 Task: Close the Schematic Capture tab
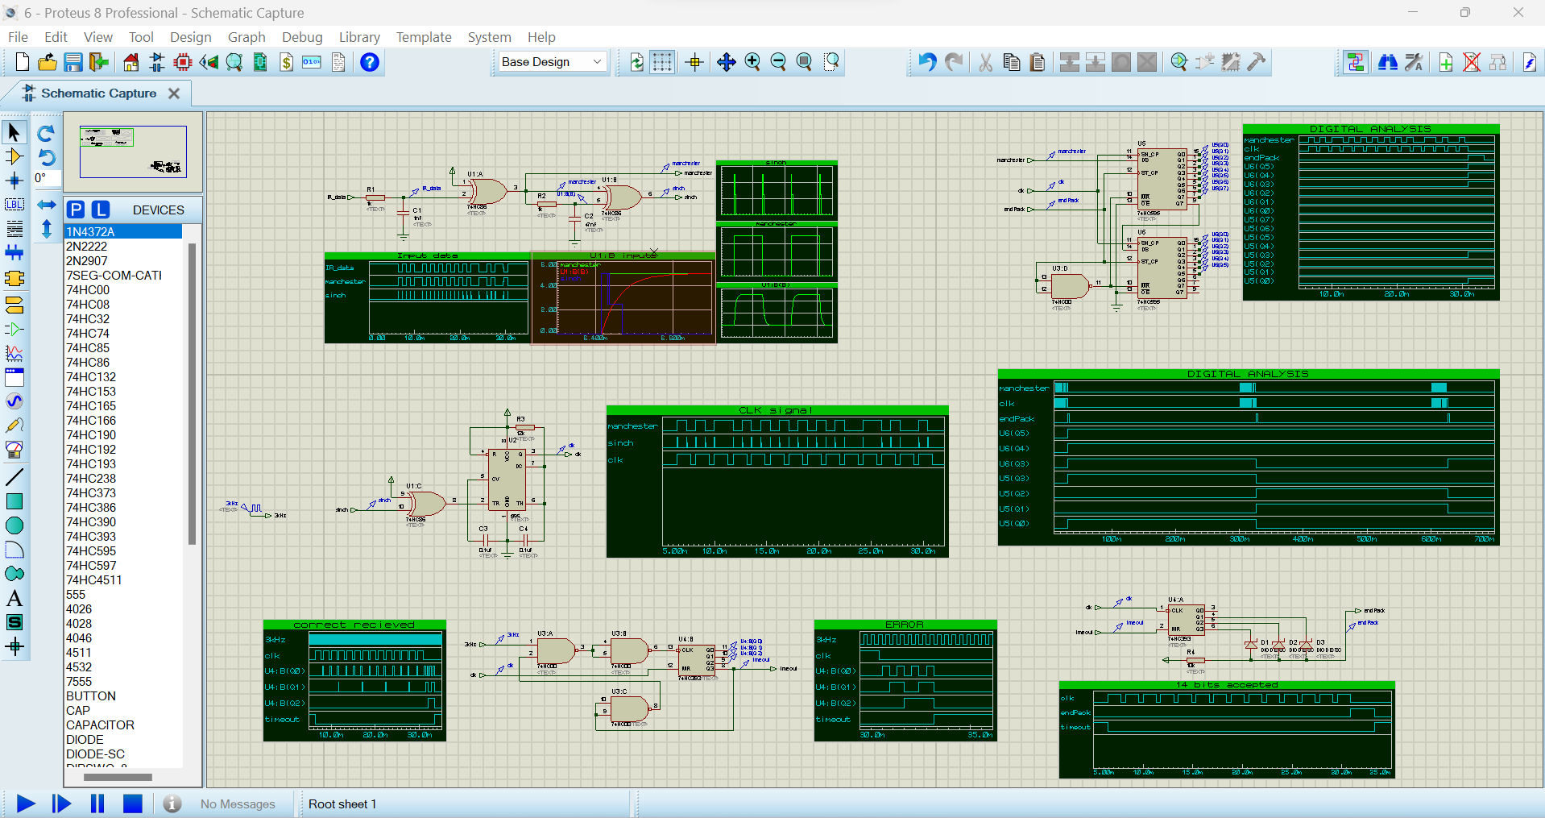[174, 93]
